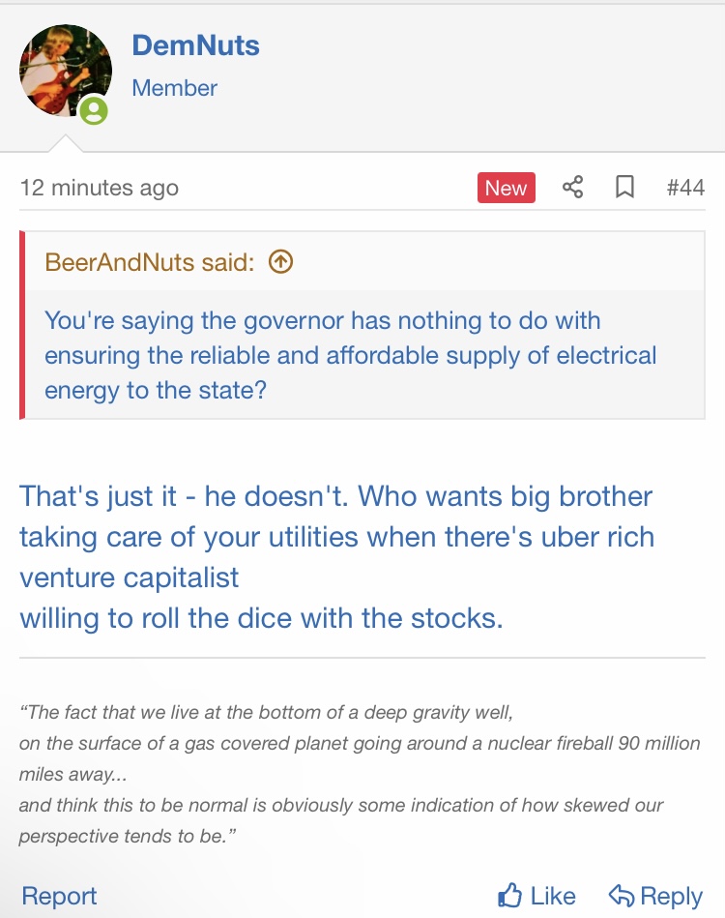Jump to the original post via the up-arrow icon
The width and height of the screenshot is (725, 918).
coord(280,261)
